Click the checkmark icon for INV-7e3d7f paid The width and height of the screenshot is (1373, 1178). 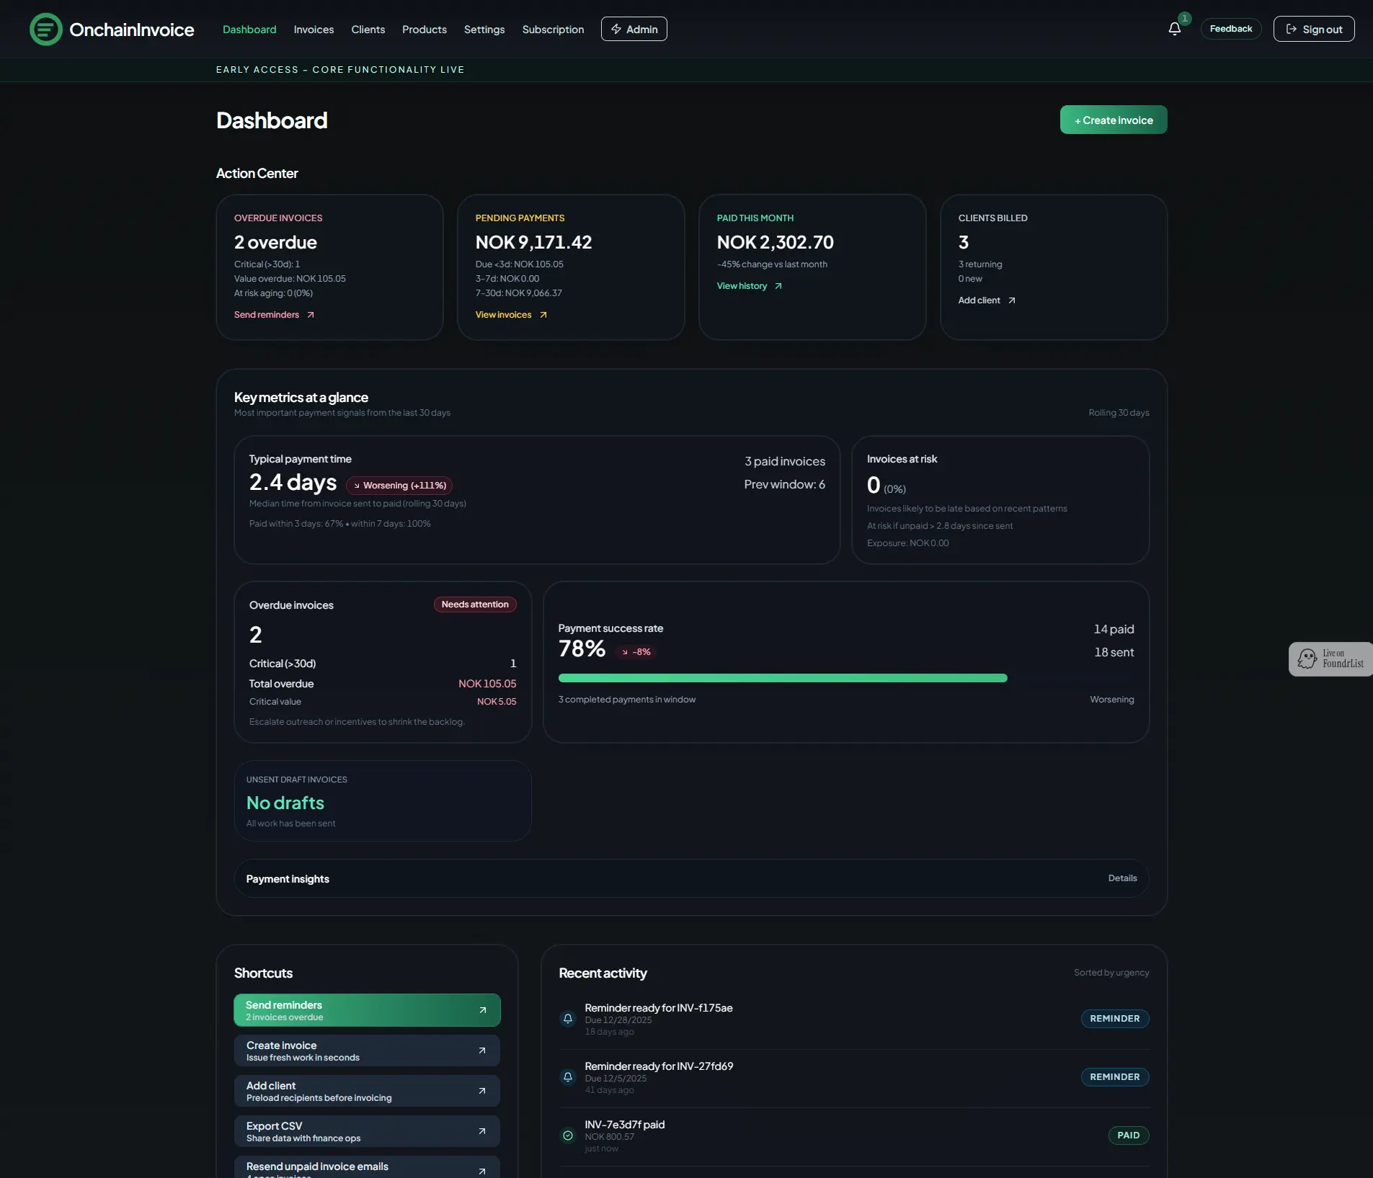(x=568, y=1135)
